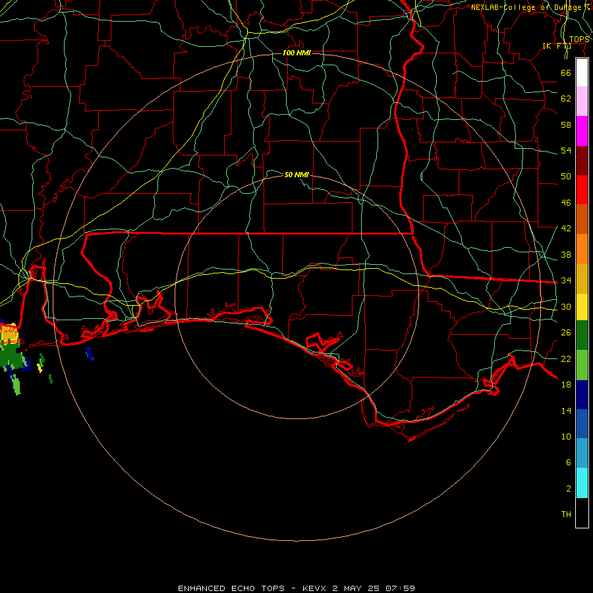Screen dimensions: 593x593
Task: Click the yellow 30-34 legend swatch
Action: [x=582, y=307]
